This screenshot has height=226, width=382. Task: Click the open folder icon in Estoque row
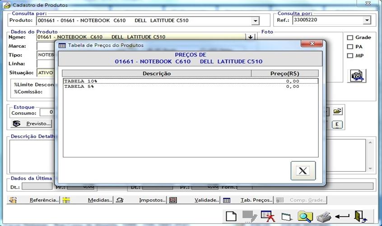click(x=337, y=111)
